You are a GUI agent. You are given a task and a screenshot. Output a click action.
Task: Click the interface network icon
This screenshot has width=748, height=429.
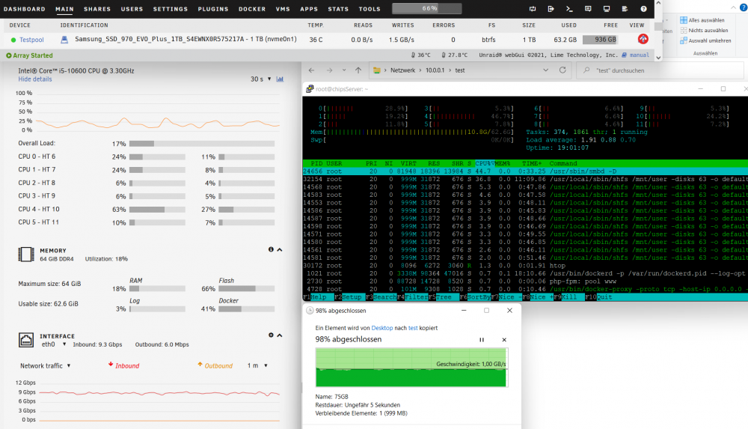pyautogui.click(x=25, y=340)
